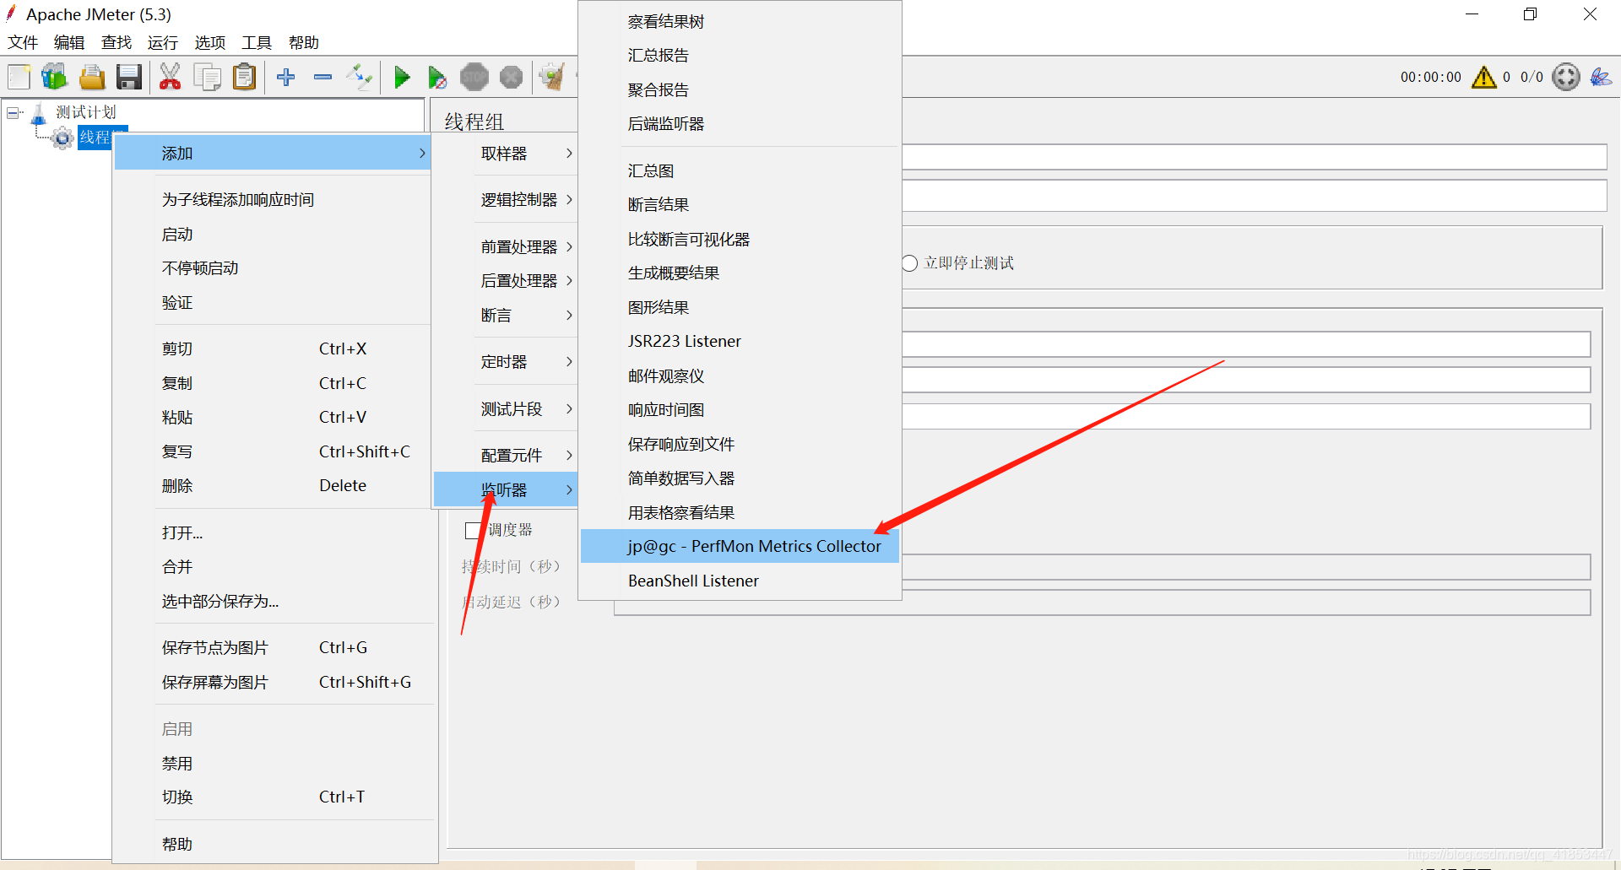Choose BeanShell Listener entry

click(x=740, y=581)
